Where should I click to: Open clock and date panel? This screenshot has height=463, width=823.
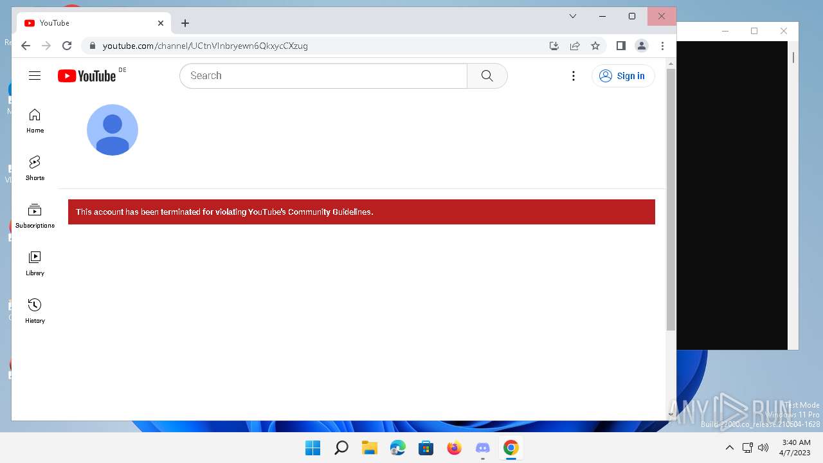pos(796,448)
